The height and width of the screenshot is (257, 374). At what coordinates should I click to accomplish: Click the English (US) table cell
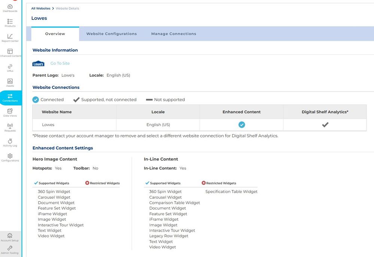158,125
